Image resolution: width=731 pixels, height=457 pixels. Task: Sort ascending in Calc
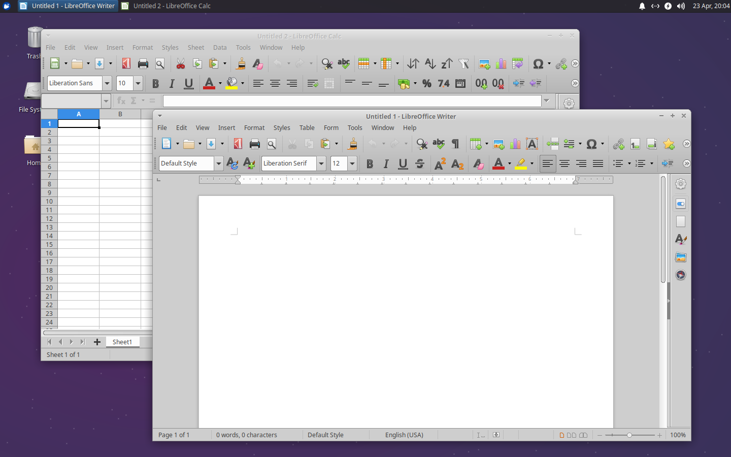click(430, 63)
